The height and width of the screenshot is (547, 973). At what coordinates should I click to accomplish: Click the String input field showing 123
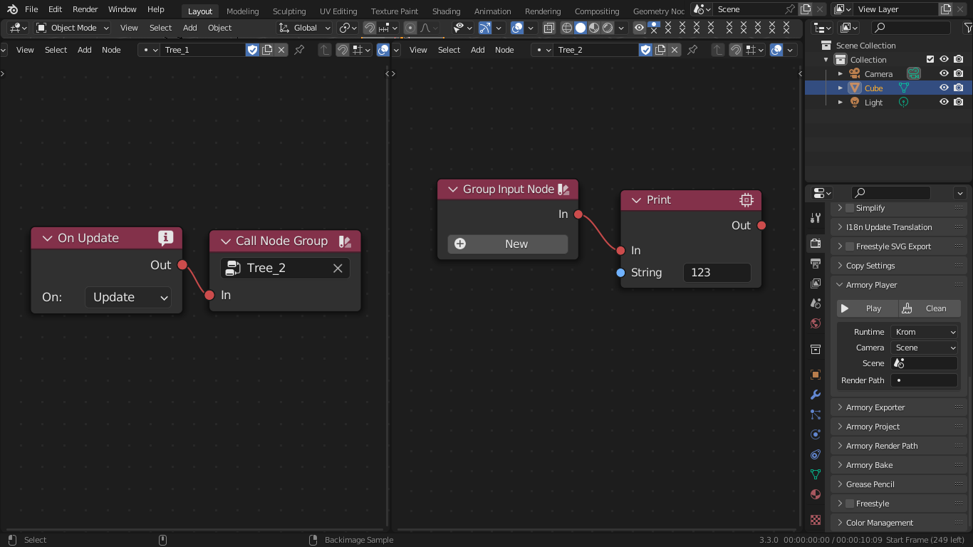coord(717,272)
